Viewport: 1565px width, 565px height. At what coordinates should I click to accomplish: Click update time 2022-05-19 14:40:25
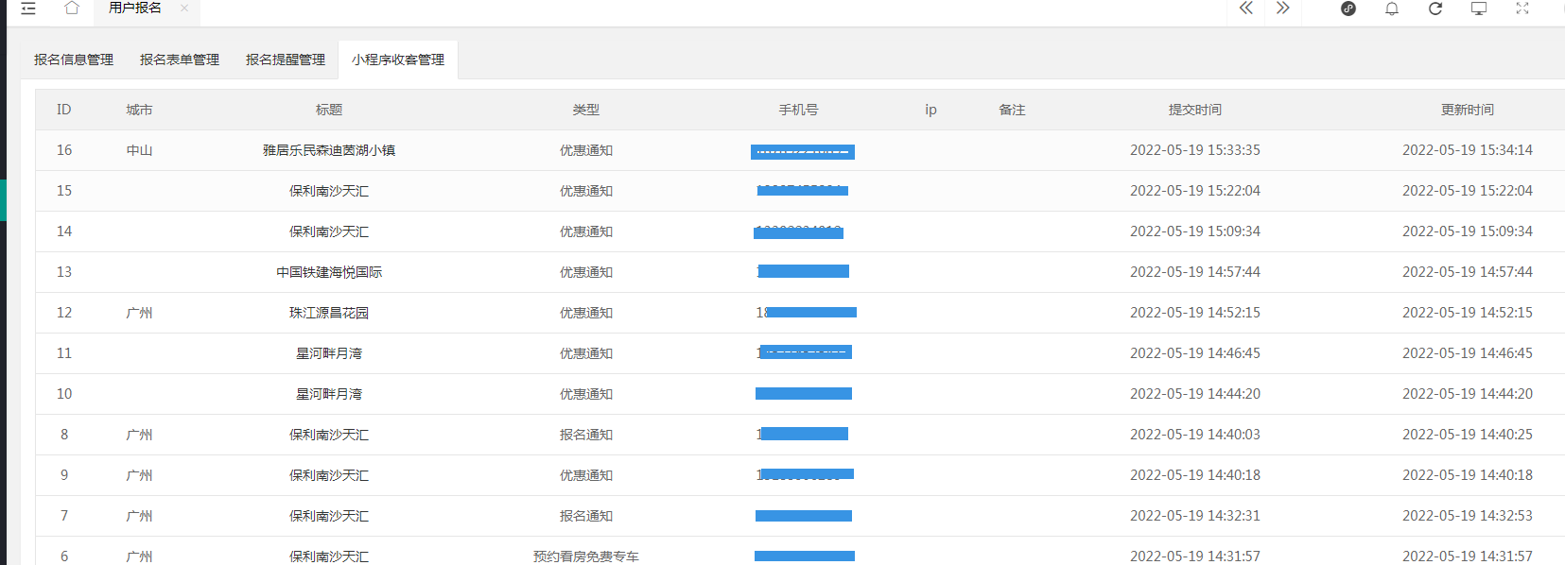pos(1468,435)
